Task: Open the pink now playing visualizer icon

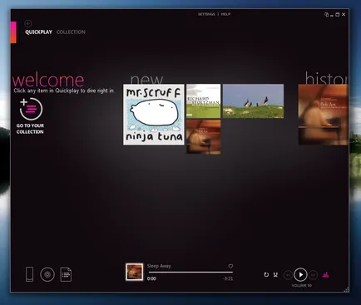Action: click(325, 274)
